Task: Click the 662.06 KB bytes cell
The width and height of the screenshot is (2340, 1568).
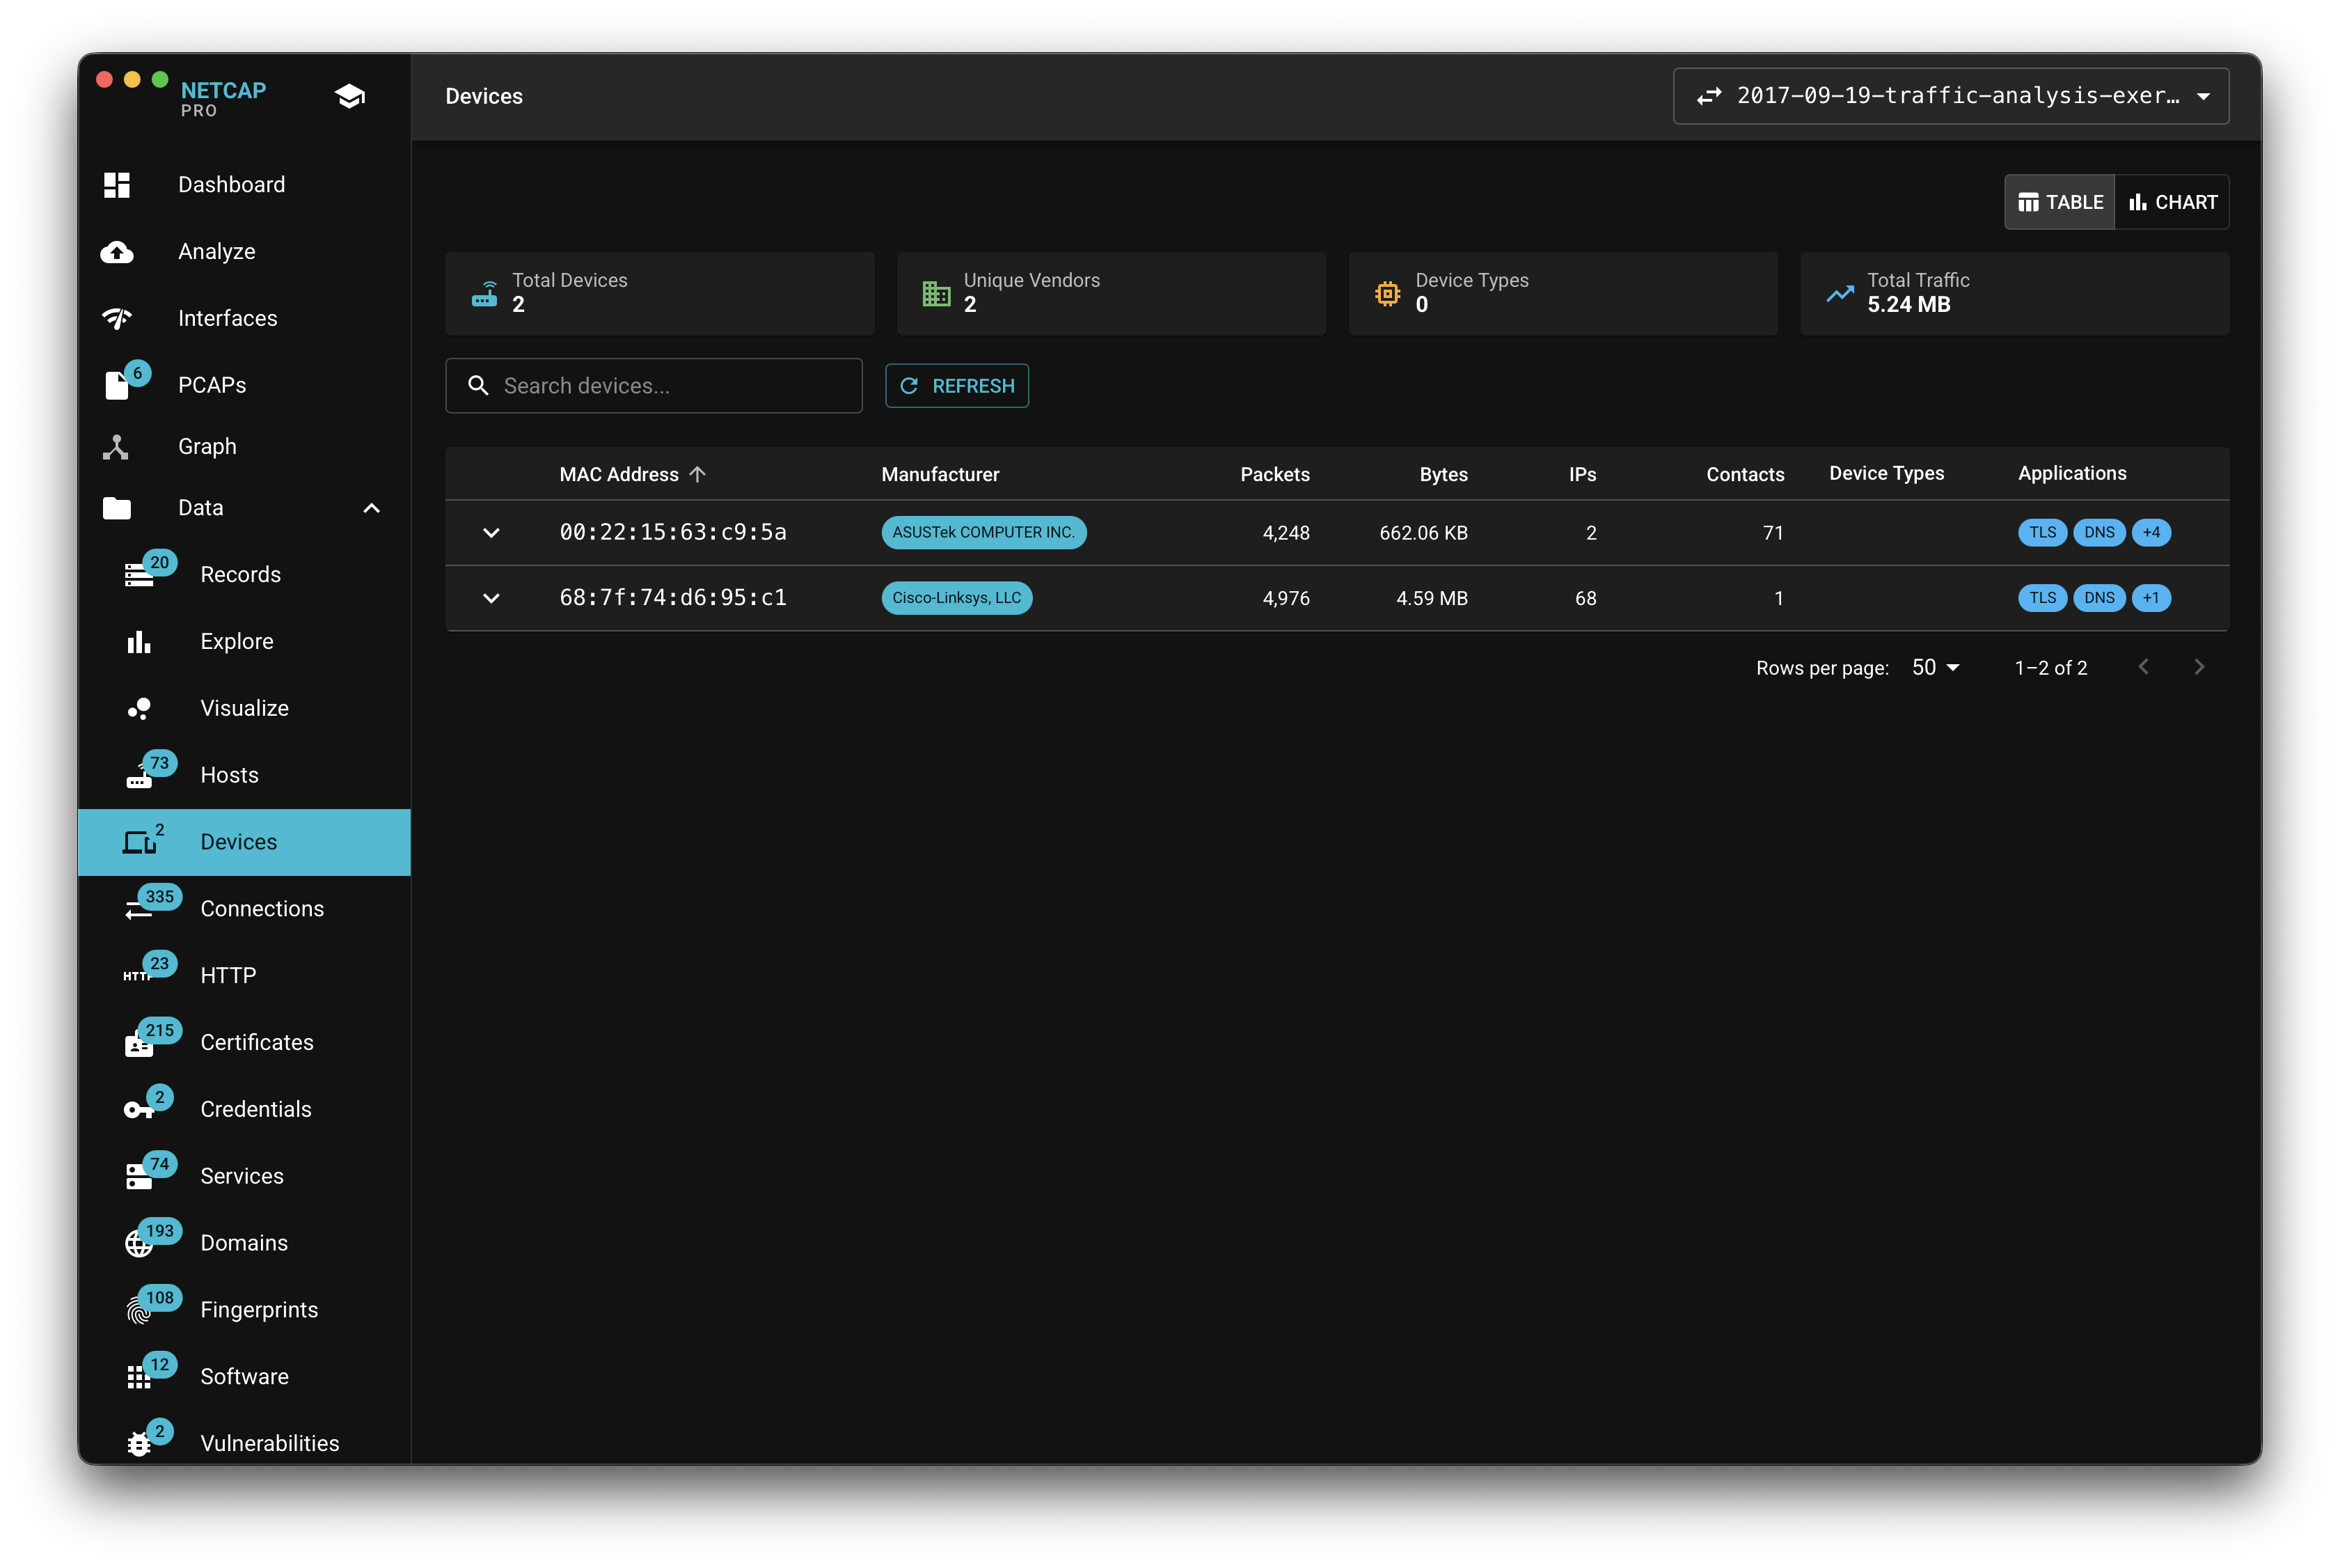Action: click(x=1423, y=533)
